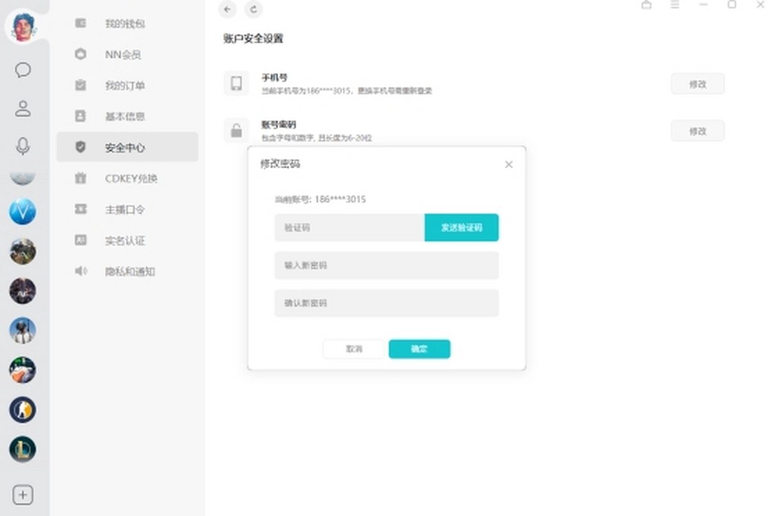Cancel the dialog via 取消 button
This screenshot has width=768, height=516.
tap(353, 349)
